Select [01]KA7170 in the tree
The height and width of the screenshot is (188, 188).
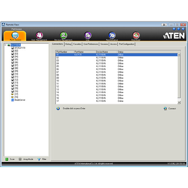tap(20, 48)
